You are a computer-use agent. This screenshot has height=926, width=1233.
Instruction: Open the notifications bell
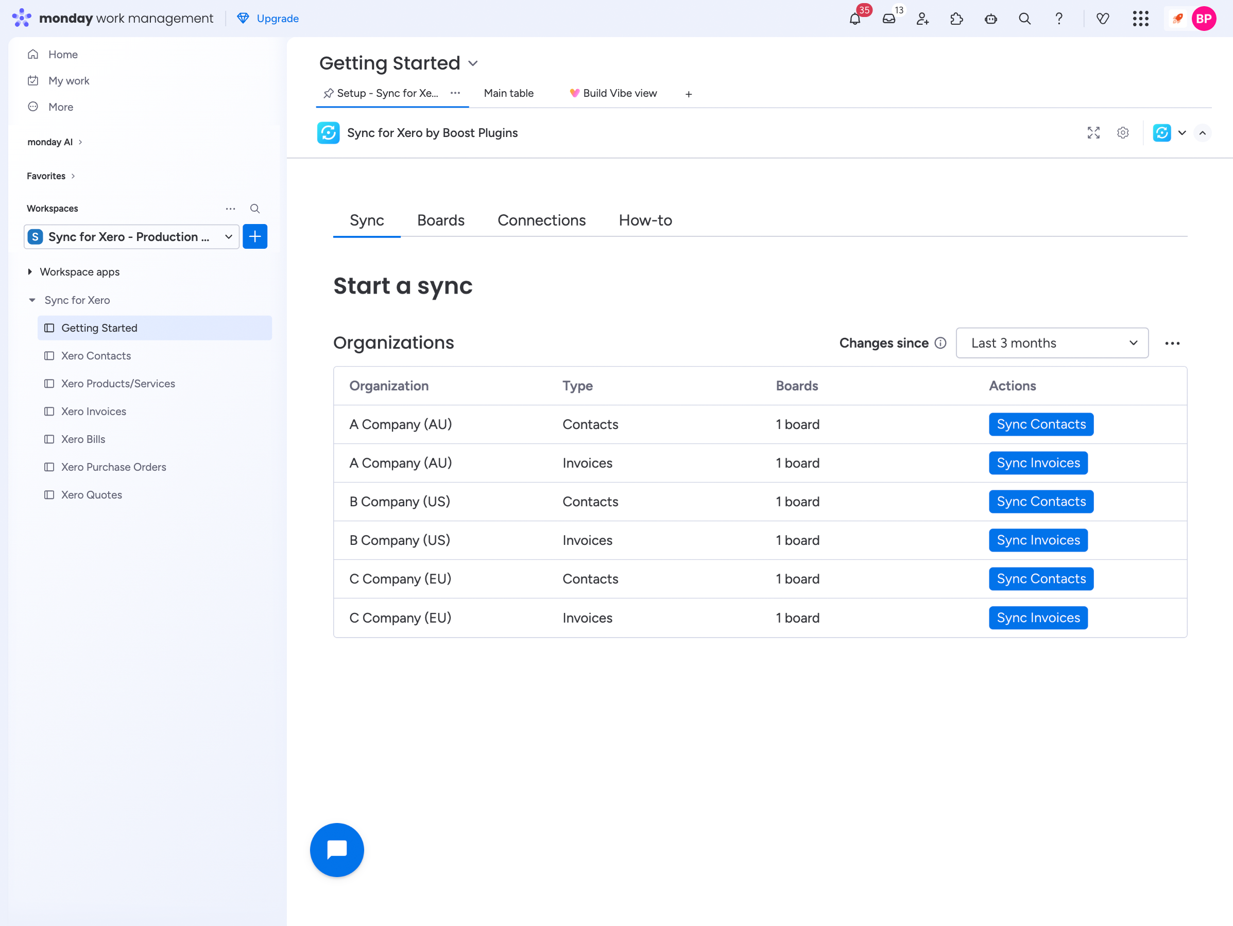(854, 19)
